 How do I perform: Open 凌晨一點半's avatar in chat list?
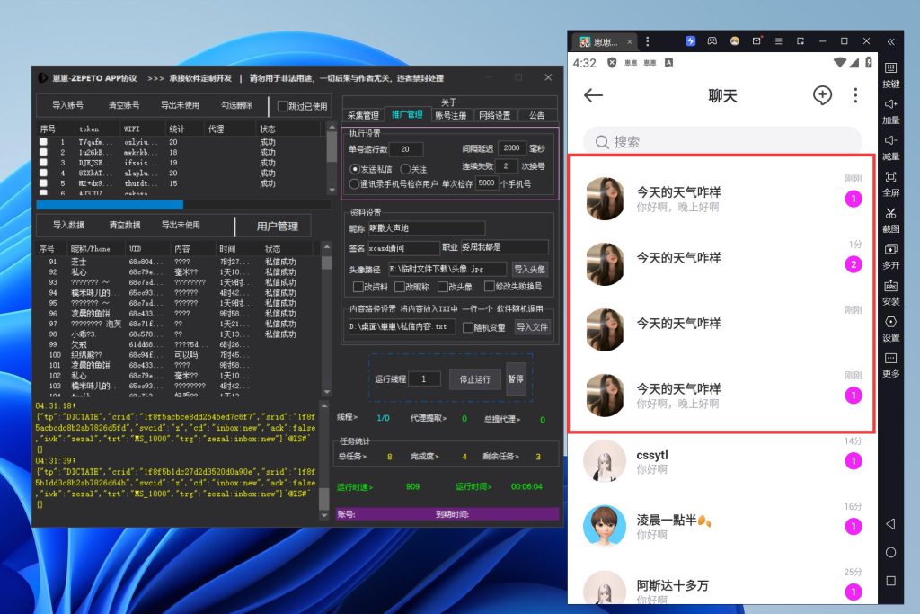click(605, 527)
